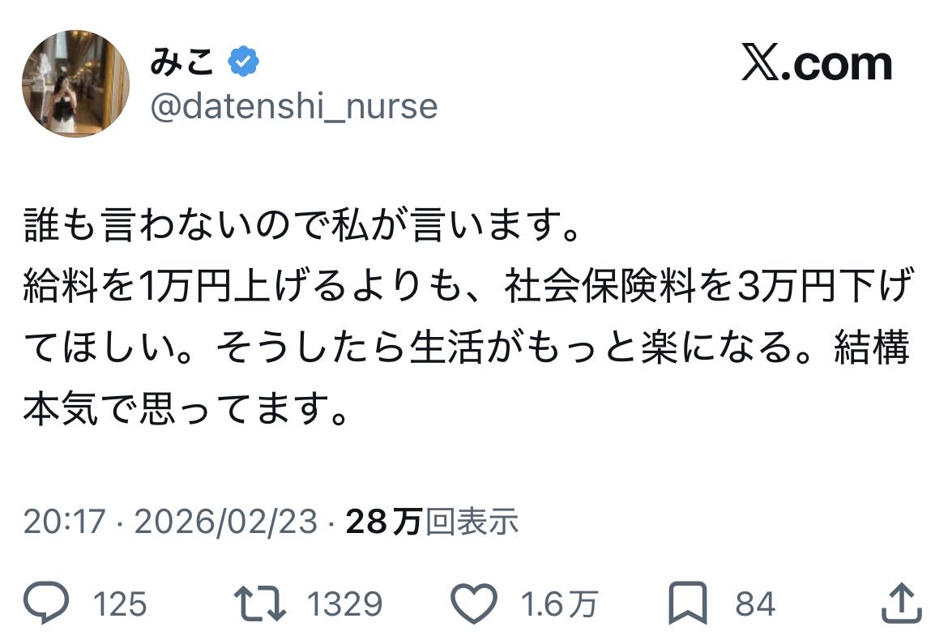The image size is (948, 644).
Task: Click the 125 replies count
Action: coord(120,604)
